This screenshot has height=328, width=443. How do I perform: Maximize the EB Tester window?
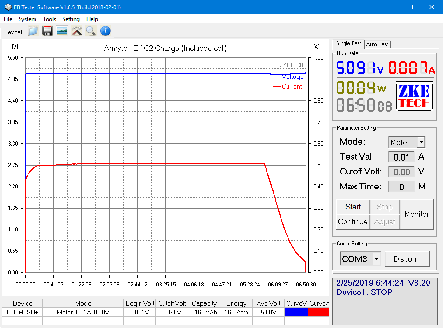tap(410, 7)
